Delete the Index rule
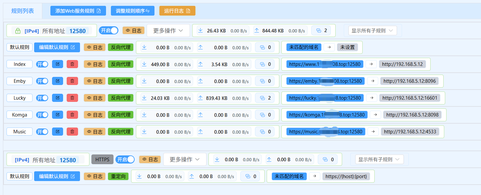 72,64
